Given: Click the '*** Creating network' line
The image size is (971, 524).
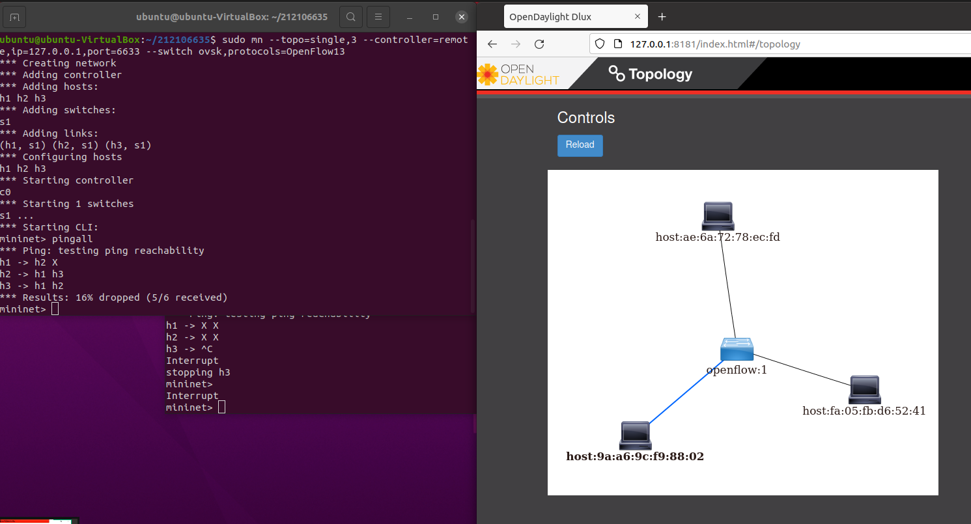Looking at the screenshot, I should click(x=58, y=63).
